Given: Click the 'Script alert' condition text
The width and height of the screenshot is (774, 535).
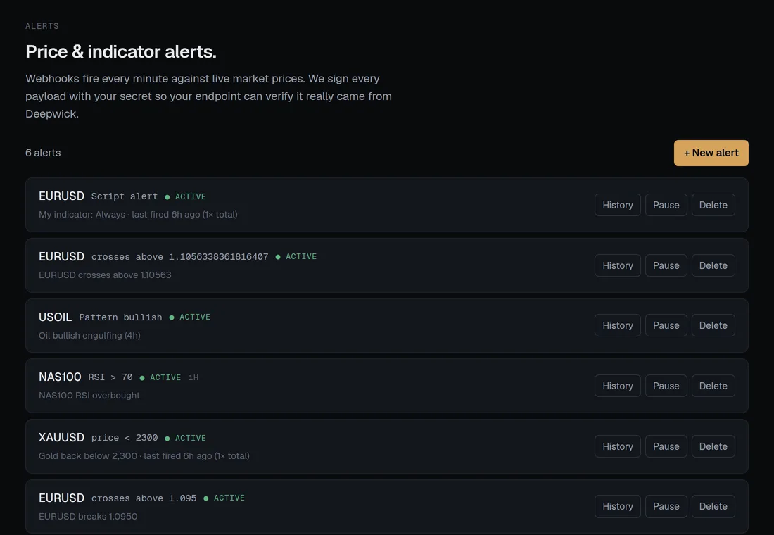Looking at the screenshot, I should point(125,196).
